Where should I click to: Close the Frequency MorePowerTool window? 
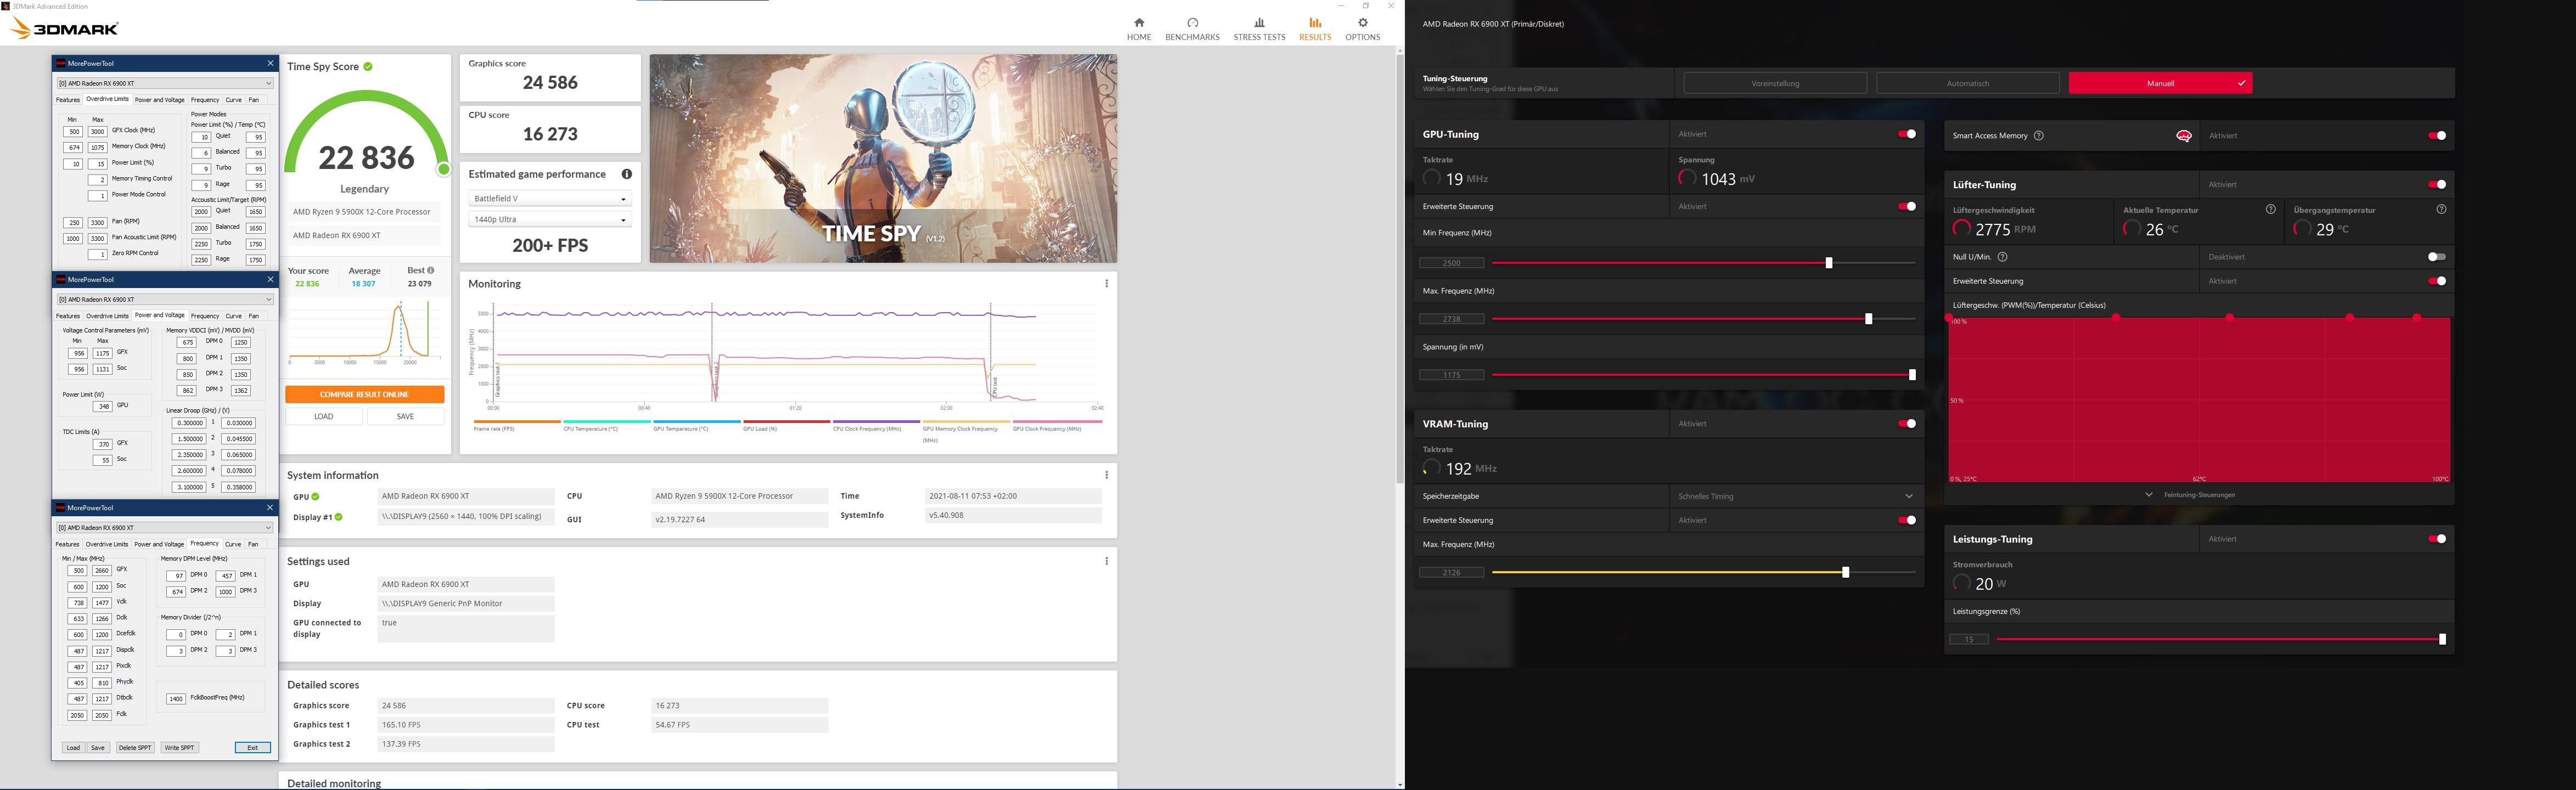click(x=270, y=507)
